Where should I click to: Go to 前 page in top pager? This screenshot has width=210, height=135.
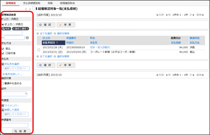point(168,15)
